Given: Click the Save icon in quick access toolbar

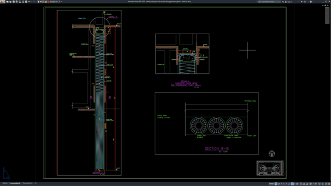Looking at the screenshot, I should click(13, 2).
